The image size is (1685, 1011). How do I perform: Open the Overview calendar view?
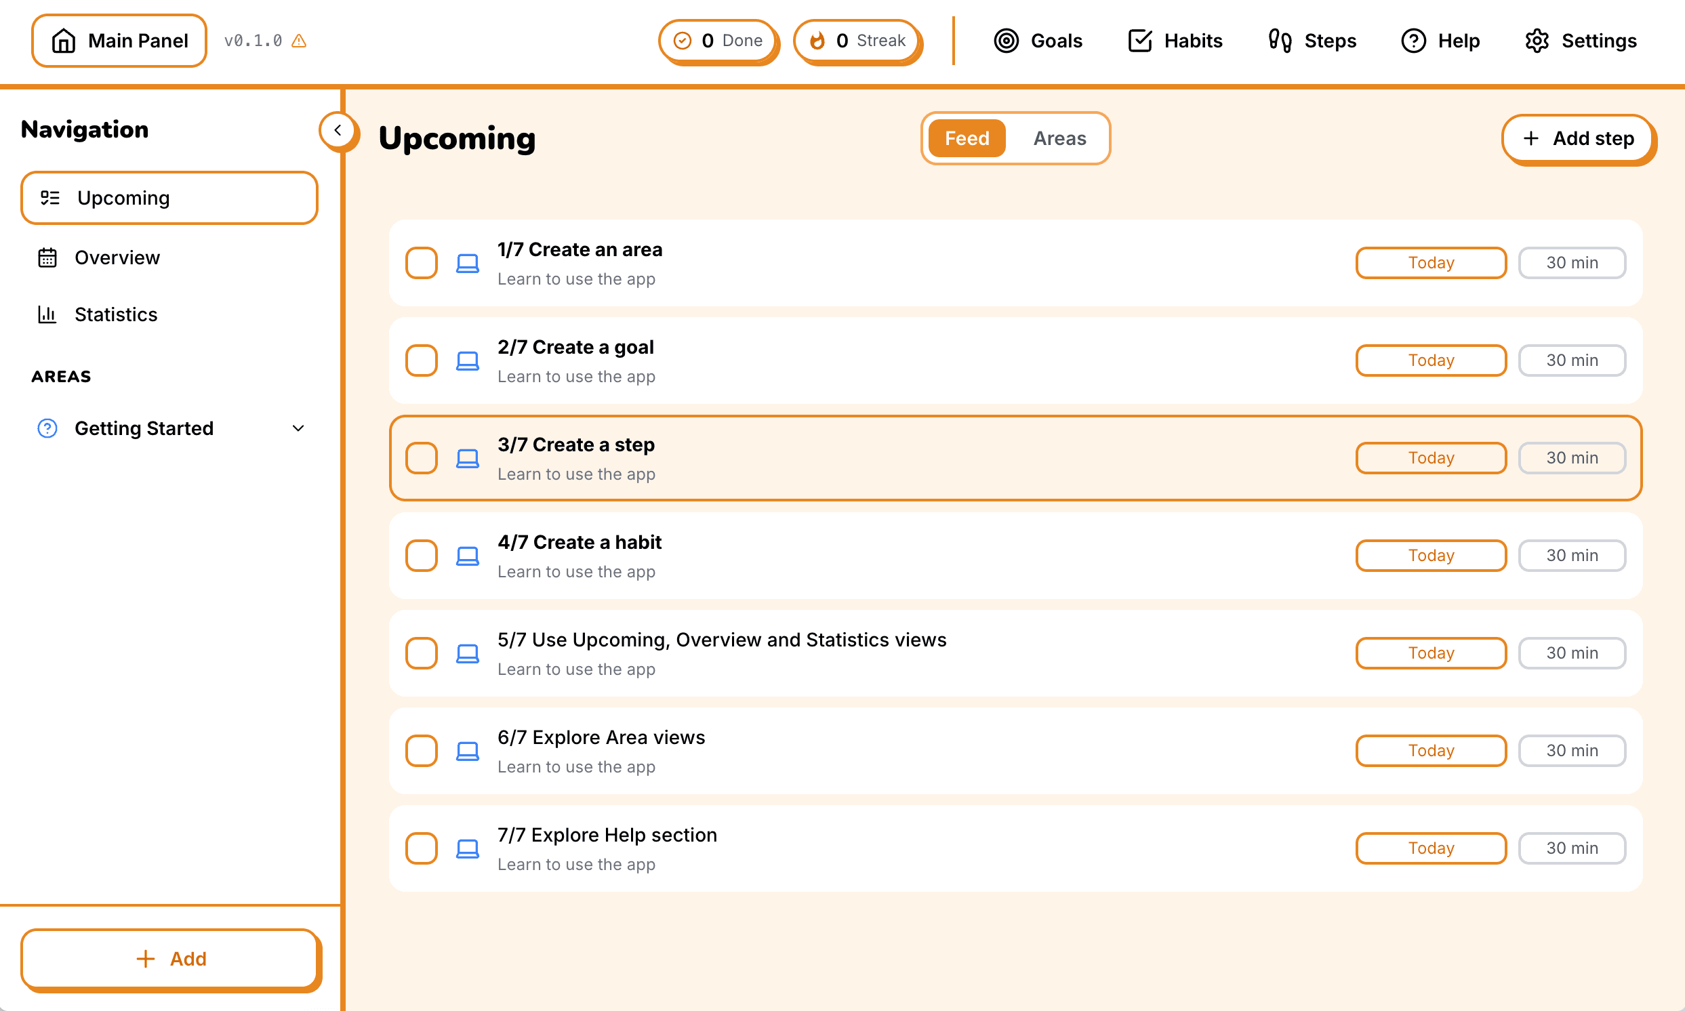117,257
